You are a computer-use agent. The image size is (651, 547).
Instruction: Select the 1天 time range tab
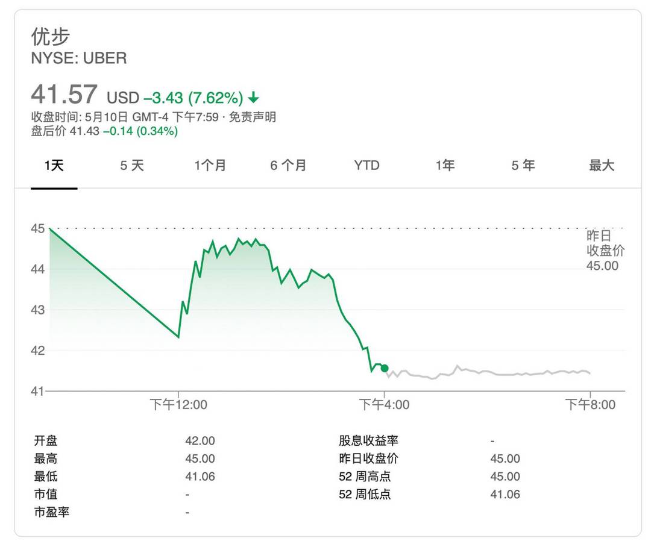(54, 166)
